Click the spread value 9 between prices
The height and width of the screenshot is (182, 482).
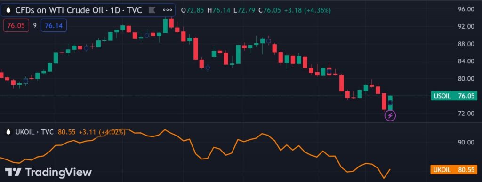tap(35, 25)
